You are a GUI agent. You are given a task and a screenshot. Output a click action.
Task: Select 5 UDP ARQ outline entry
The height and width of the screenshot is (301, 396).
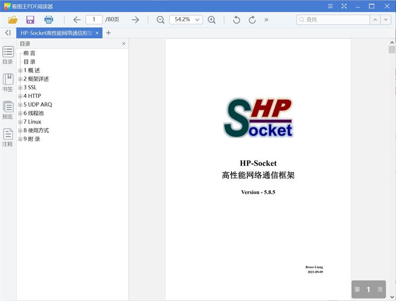pos(38,105)
